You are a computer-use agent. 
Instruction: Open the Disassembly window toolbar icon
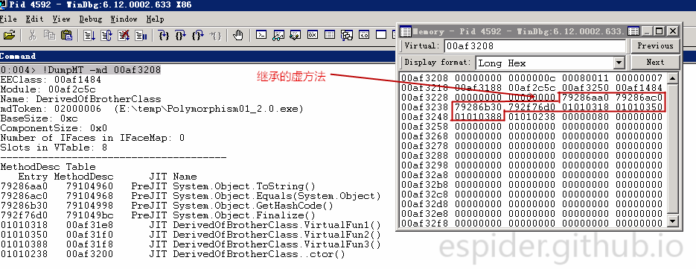(364, 35)
